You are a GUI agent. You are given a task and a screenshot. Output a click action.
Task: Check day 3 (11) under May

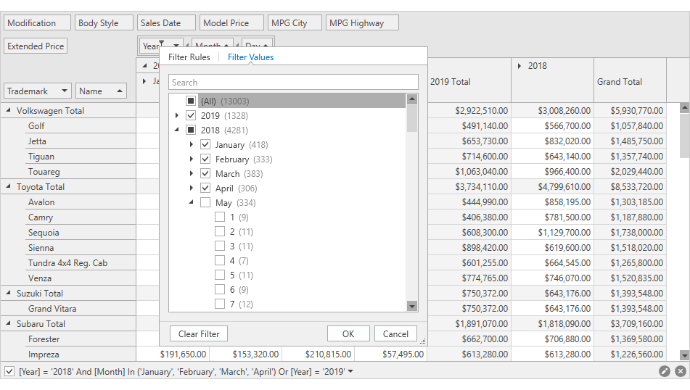(220, 246)
